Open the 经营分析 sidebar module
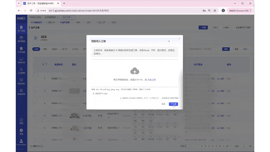 [21, 81]
